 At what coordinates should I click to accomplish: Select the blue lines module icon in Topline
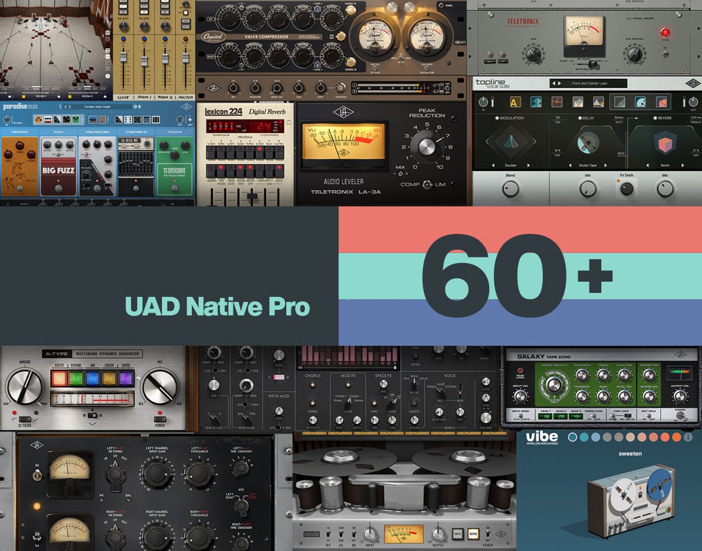coord(535,102)
